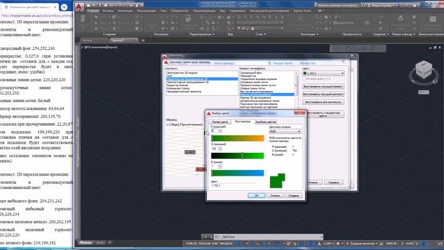Click the Open file icon in quick access toolbar
The image size is (444, 250).
point(94,5)
